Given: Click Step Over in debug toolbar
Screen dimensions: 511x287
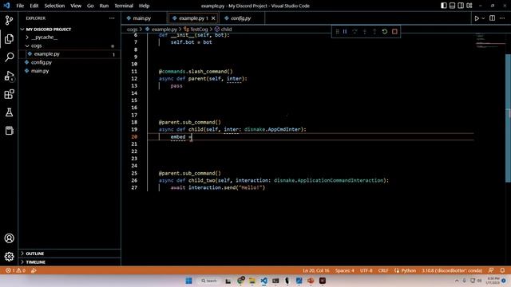Looking at the screenshot, I should [x=355, y=32].
